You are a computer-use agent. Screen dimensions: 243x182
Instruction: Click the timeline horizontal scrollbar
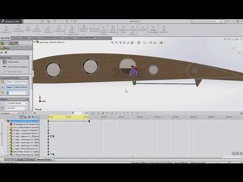pos(132,157)
